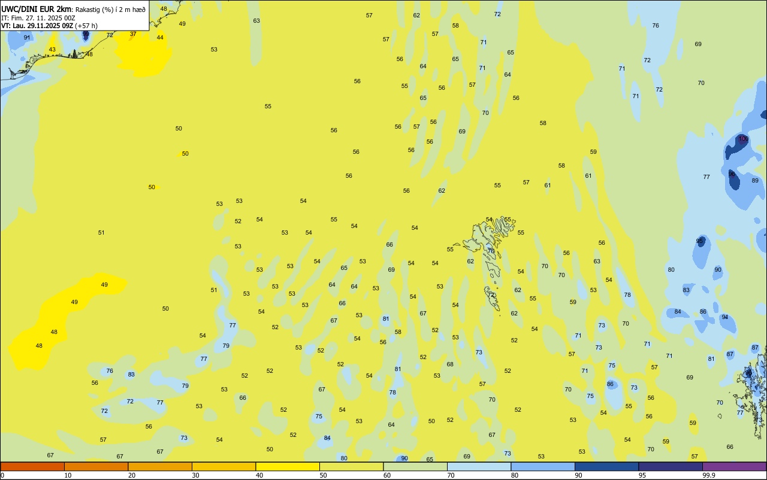The image size is (767, 480).
Task: Click the map value "43" near the coastline
Action: [52, 50]
